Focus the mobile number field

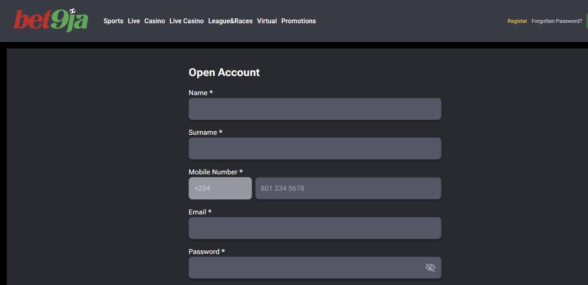click(348, 188)
